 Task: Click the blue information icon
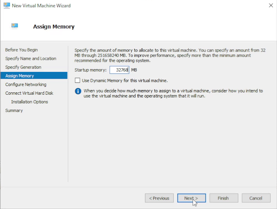78,91
